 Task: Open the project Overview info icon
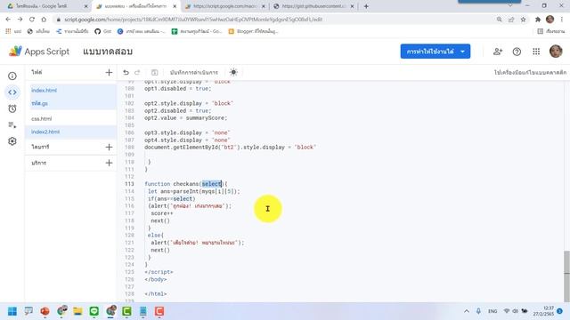(x=12, y=76)
